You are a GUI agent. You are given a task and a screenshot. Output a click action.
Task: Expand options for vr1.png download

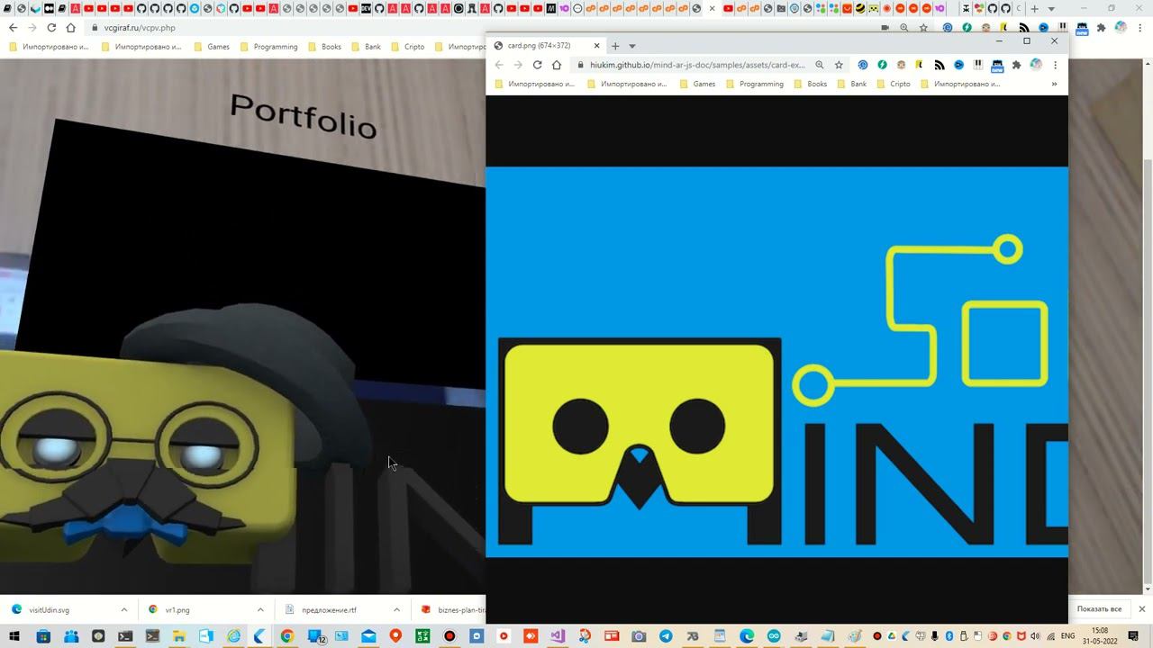[260, 609]
